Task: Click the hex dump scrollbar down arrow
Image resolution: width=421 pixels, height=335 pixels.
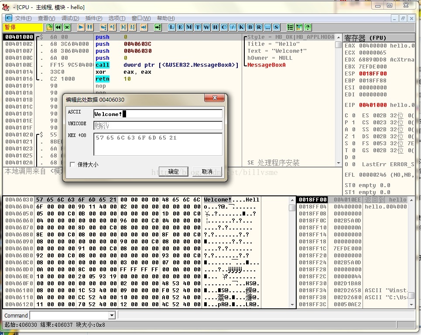Action: pyautogui.click(x=292, y=304)
